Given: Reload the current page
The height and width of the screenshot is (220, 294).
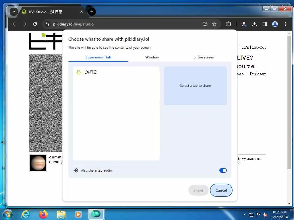Looking at the screenshot, I should (x=35, y=24).
